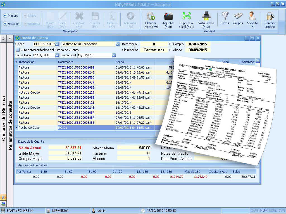Open the Grupos tool
Screen dimensions: 286x214
pos(238,18)
